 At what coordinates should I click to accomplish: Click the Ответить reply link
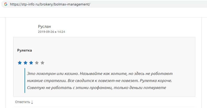[22, 102]
